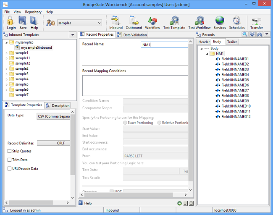Open the Help menu
273x215 pixels.
click(49, 12)
